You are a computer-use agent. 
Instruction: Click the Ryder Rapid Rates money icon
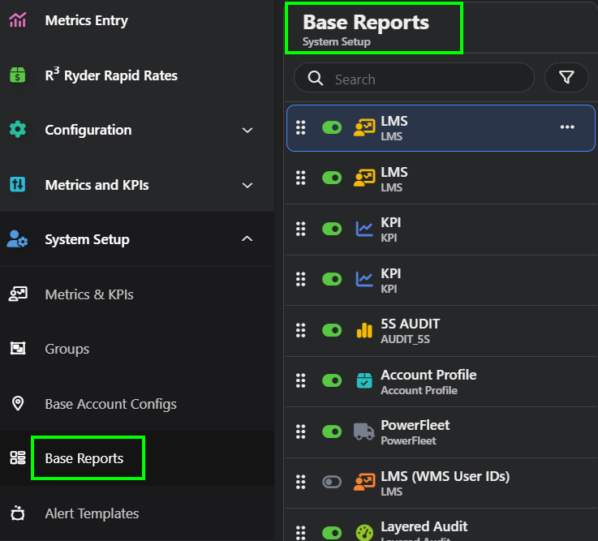(18, 75)
